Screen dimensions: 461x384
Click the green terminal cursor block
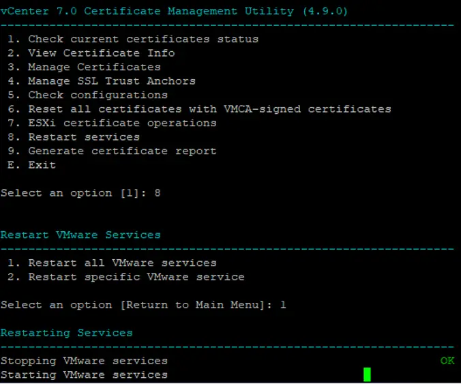367,374
